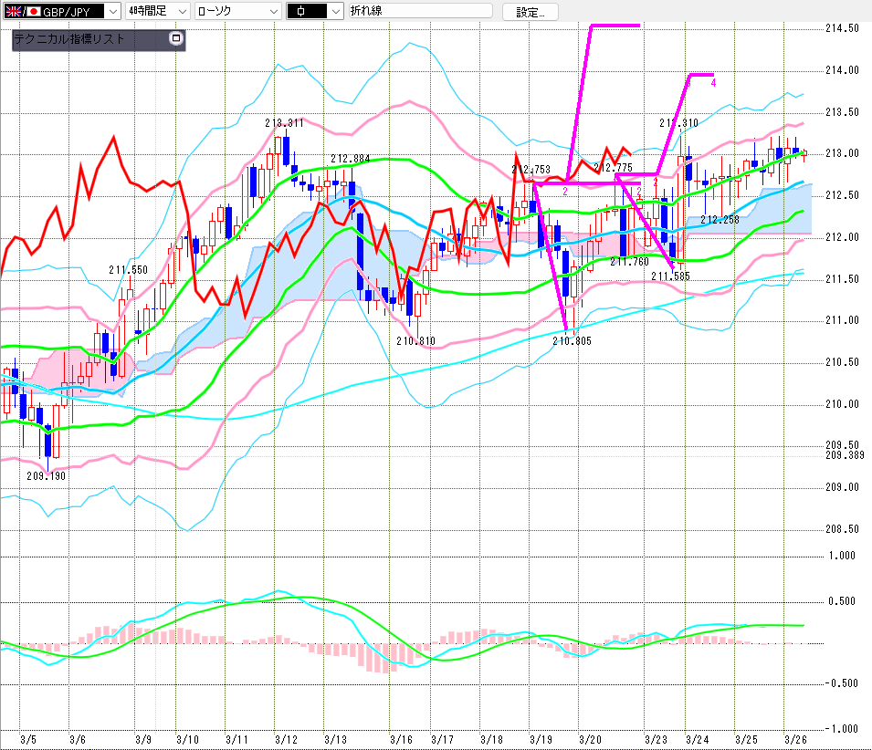Click the 213.311 high price label
Image resolution: width=872 pixels, height=750 pixels.
(x=284, y=122)
